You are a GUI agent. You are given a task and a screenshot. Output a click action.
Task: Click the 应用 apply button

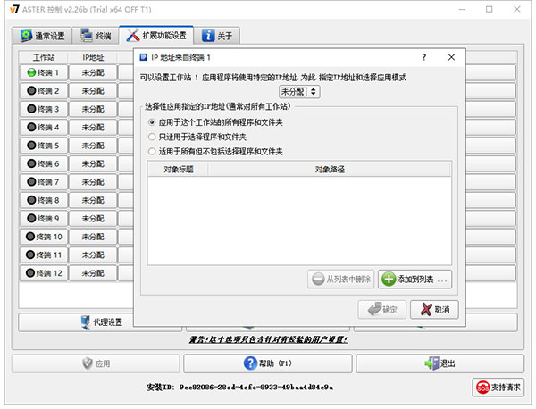(x=96, y=363)
